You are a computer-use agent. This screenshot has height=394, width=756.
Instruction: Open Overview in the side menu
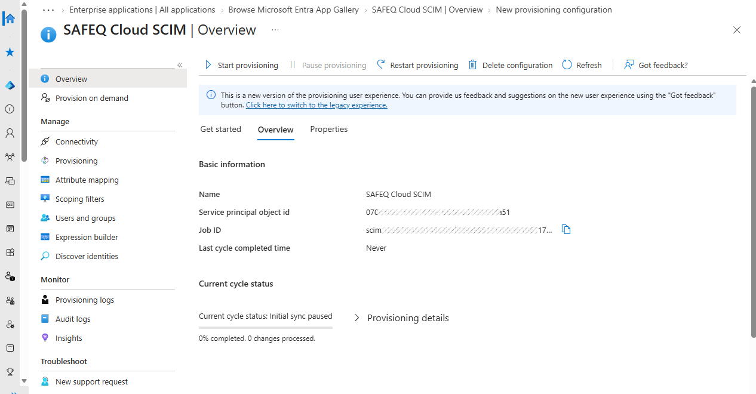(x=108, y=79)
